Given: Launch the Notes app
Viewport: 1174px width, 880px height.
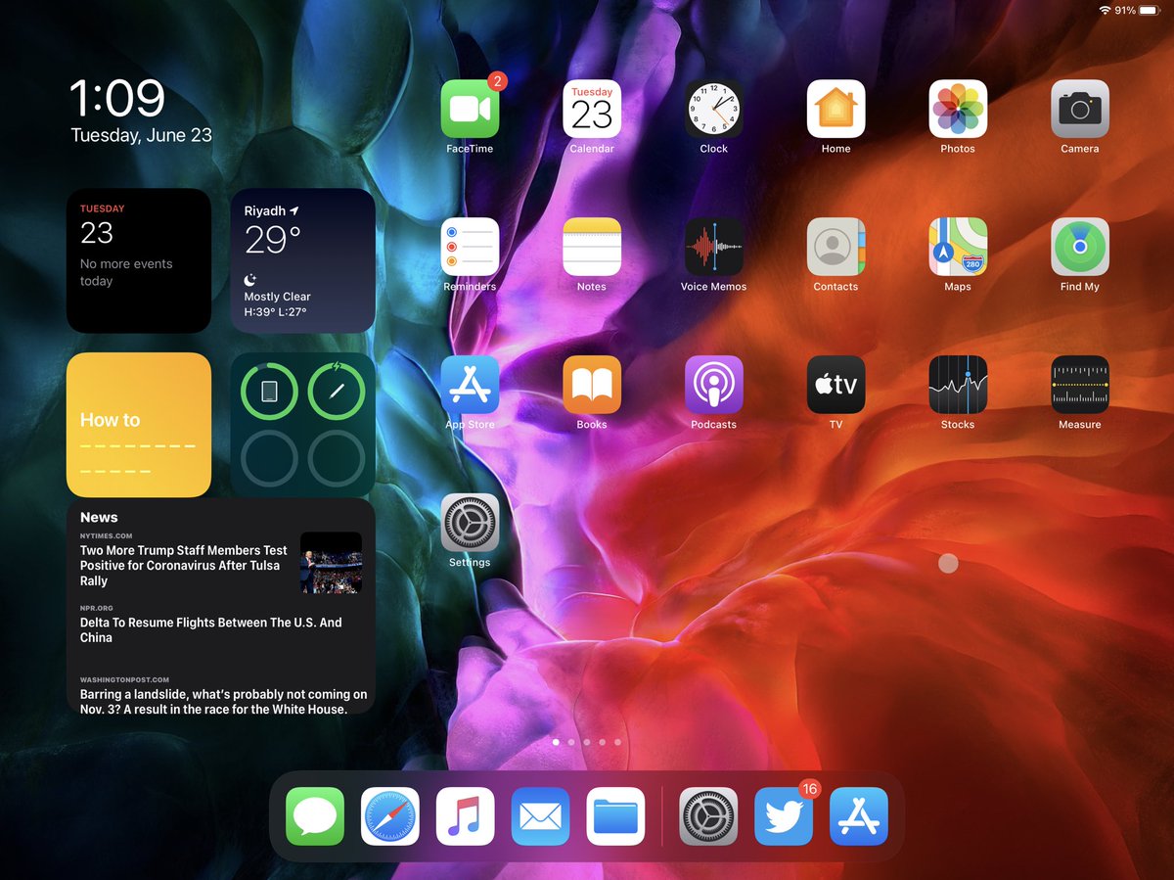Looking at the screenshot, I should click(x=592, y=247).
